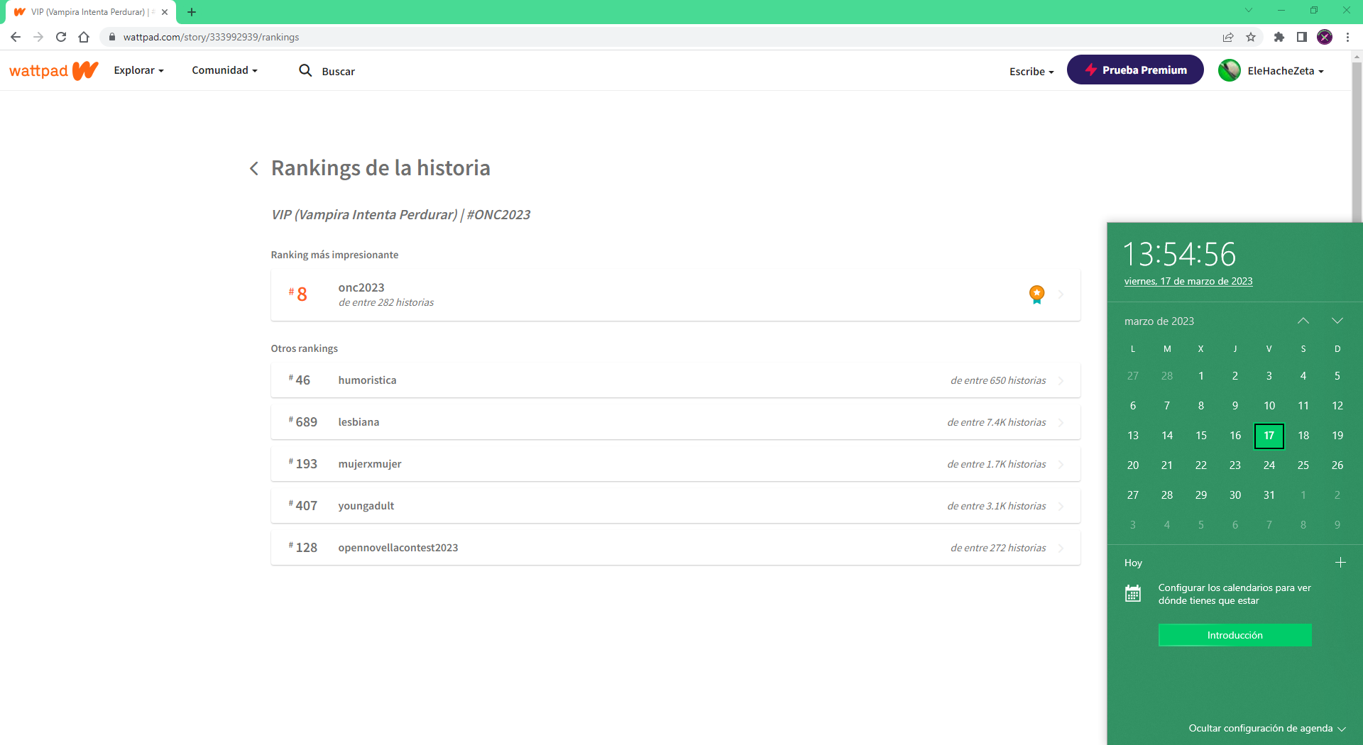The height and width of the screenshot is (745, 1363).
Task: Select day 14 in the calendar
Action: (1167, 436)
